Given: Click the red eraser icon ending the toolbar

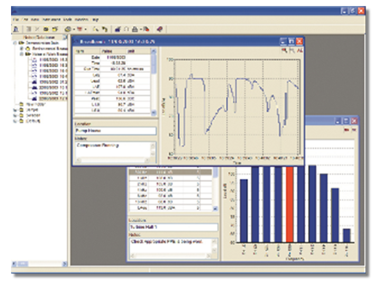Looking at the screenshot, I should pos(160,30).
